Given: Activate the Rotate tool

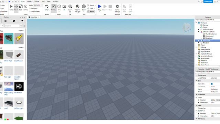Looking at the screenshot, I should (x=25, y=8).
